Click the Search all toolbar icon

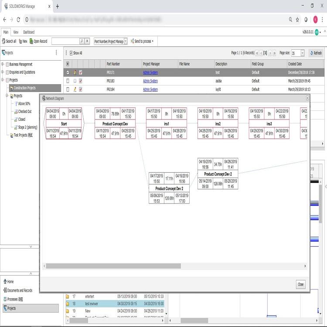pyautogui.click(x=9, y=41)
